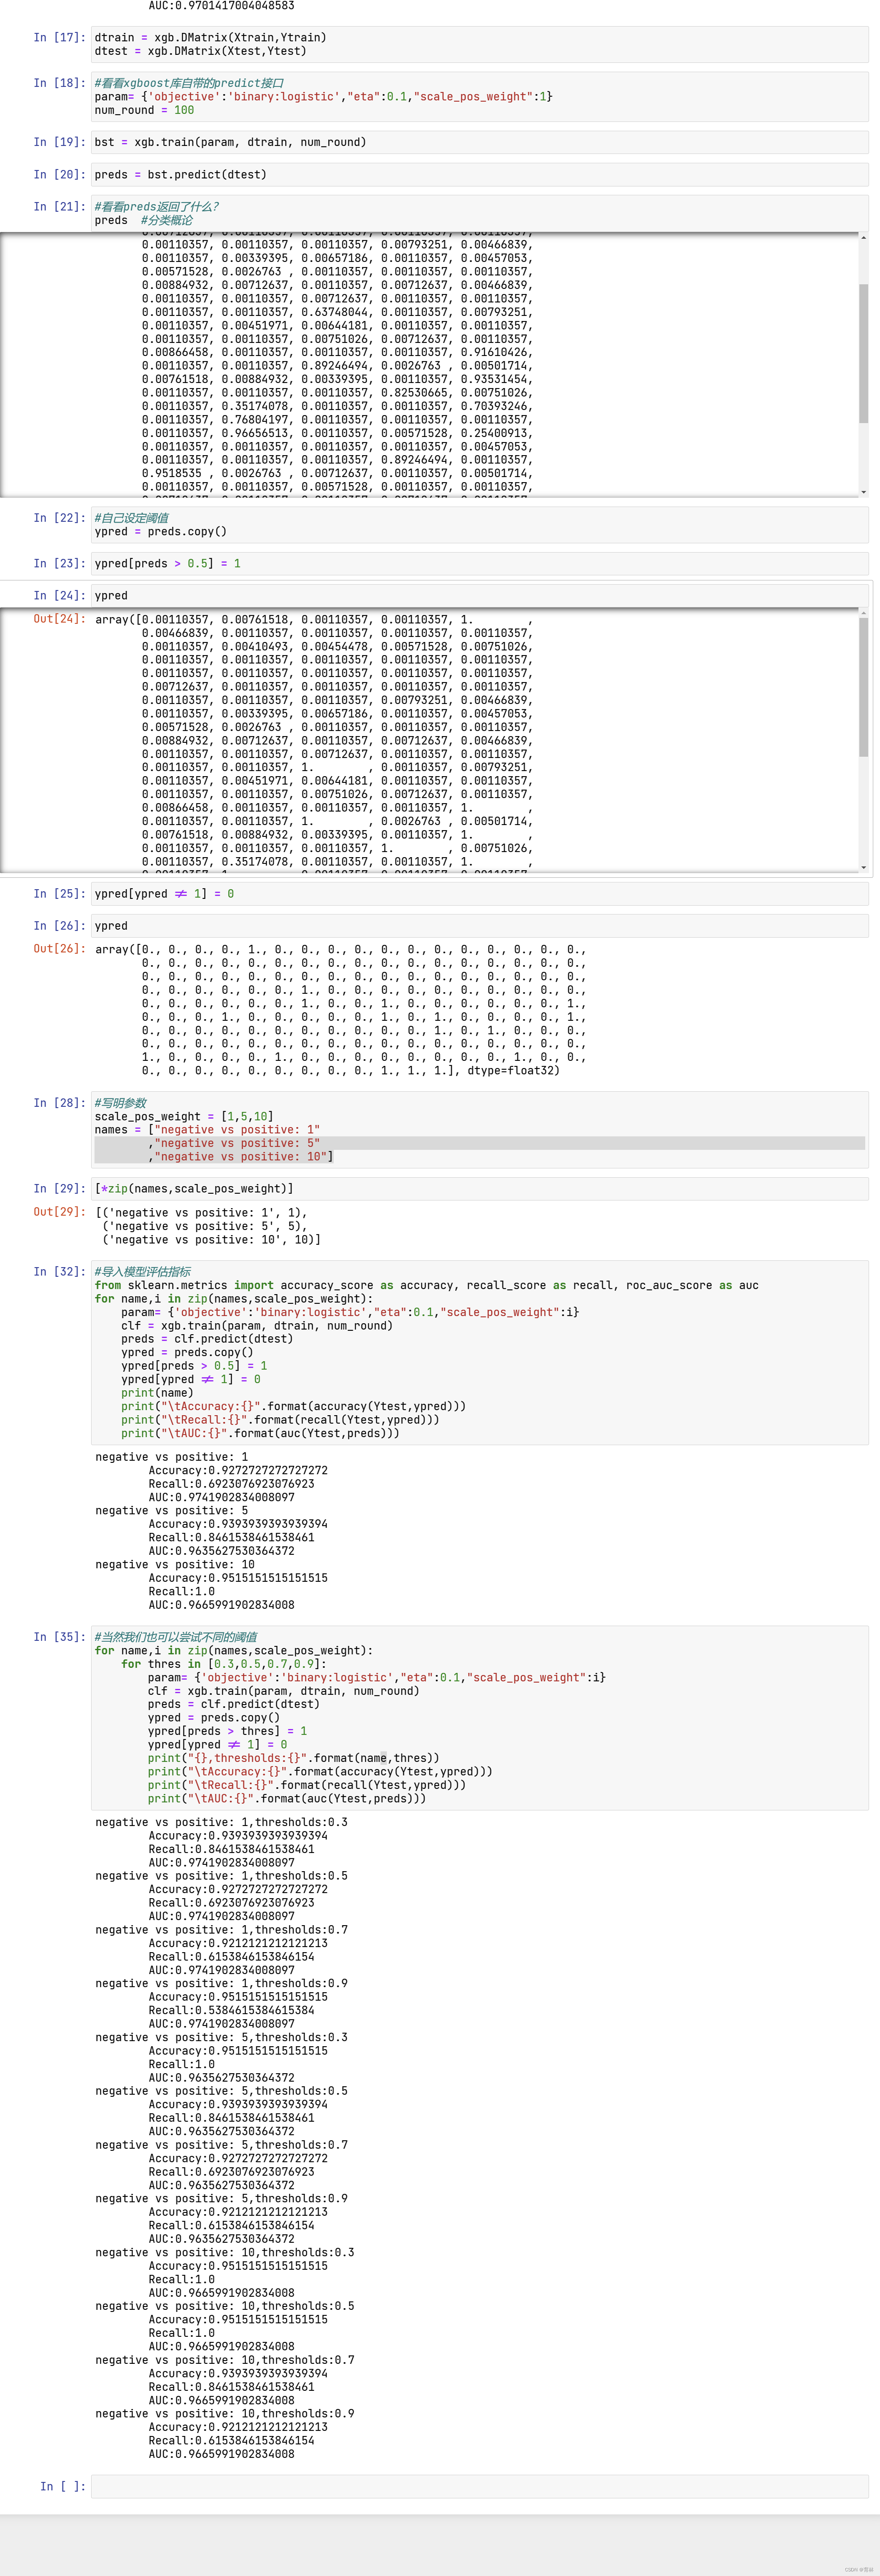Viewport: 880px width, 2576px height.
Task: Click the scale_pos_weight = [1,5,10] line
Action: click(x=184, y=1116)
